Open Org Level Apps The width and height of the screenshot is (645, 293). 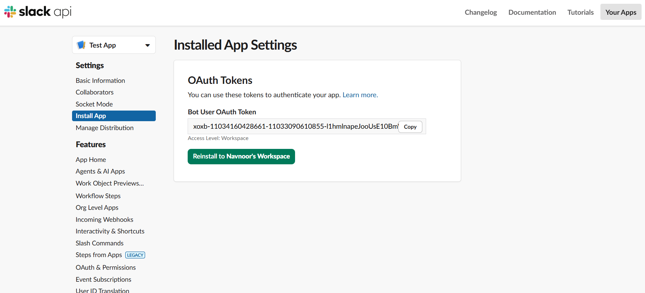[97, 207]
